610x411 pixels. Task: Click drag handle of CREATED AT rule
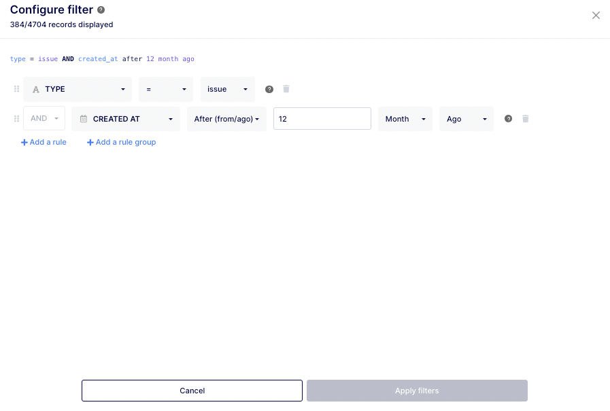pyautogui.click(x=16, y=119)
